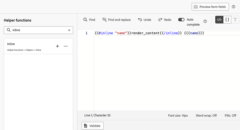Screen dimensions: 240x130
Task: Click the search magnifier icon in Helper functions
Action: (9, 30)
